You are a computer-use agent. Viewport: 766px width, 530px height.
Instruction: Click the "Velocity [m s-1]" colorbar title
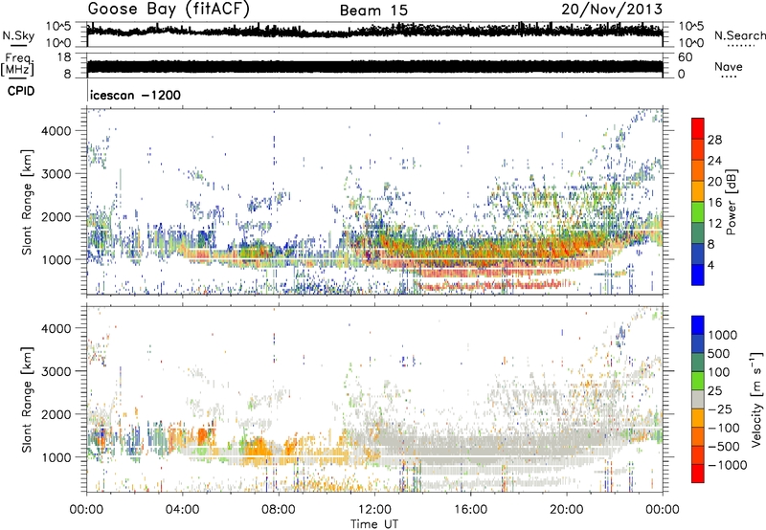[x=755, y=399]
